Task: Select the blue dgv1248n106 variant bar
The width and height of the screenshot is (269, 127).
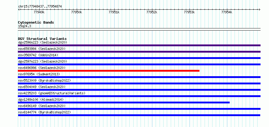Action: click(124, 103)
